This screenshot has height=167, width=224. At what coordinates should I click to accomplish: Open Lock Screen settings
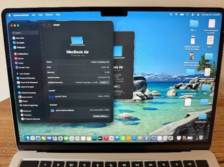pos(23,73)
